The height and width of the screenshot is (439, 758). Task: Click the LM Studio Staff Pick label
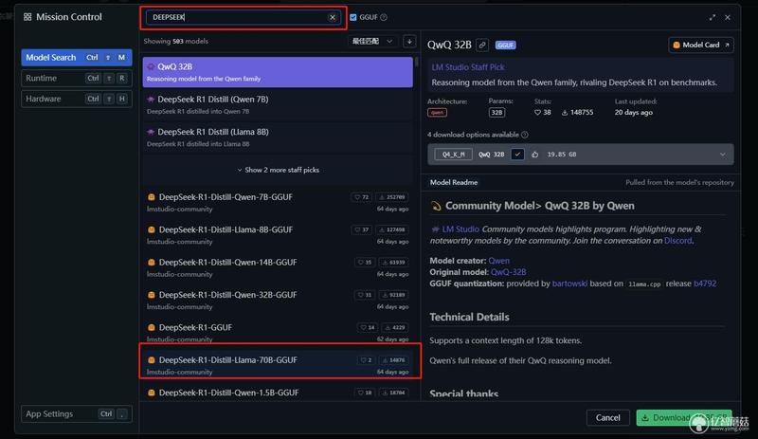coord(467,67)
